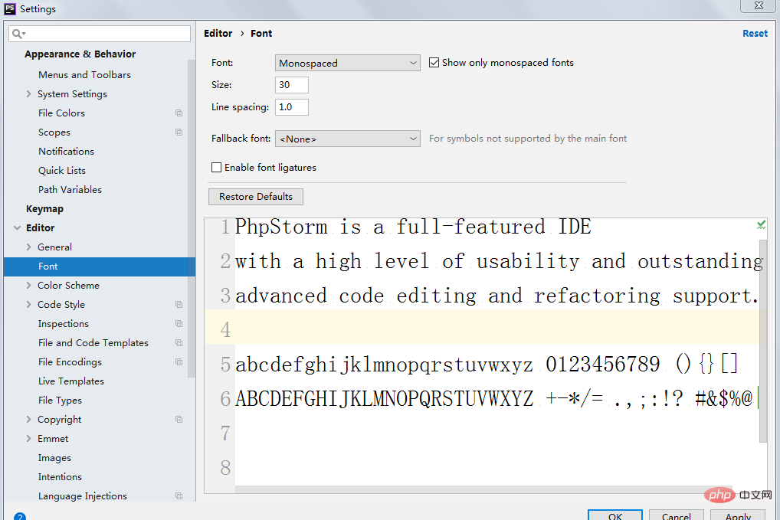Click the project-level icon beside Language Injections
The height and width of the screenshot is (520, 780).
(x=179, y=495)
